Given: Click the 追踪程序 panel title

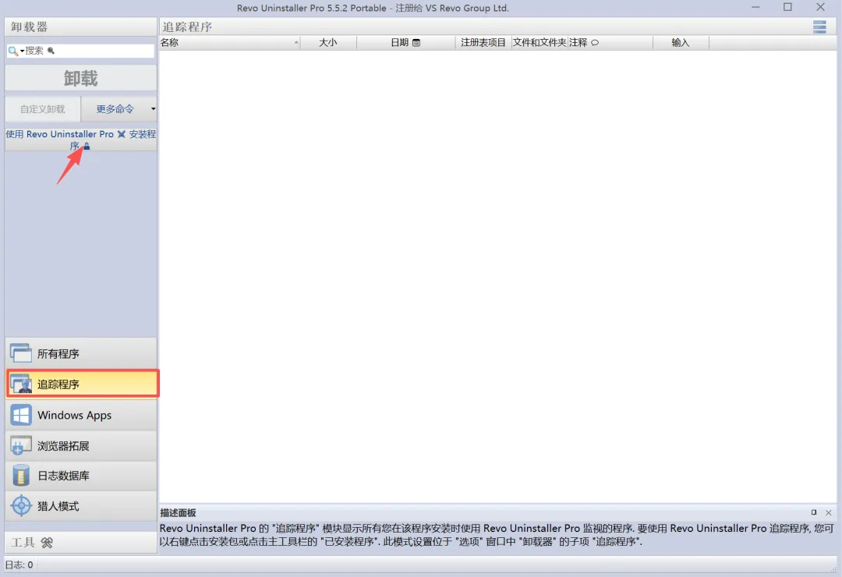Looking at the screenshot, I should coord(187,27).
